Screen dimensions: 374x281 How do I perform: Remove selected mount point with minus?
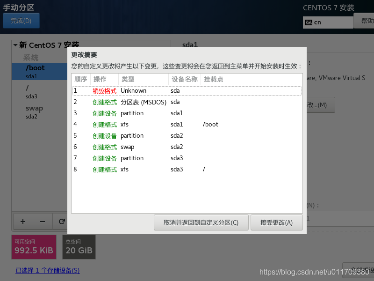[43, 222]
